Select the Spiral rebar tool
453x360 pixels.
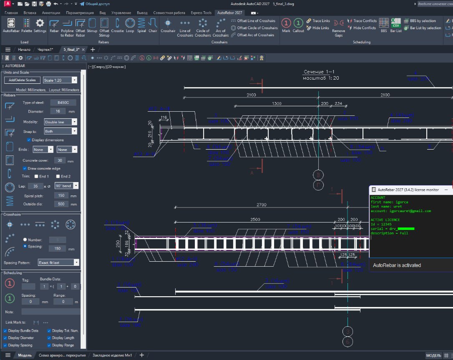(x=141, y=25)
